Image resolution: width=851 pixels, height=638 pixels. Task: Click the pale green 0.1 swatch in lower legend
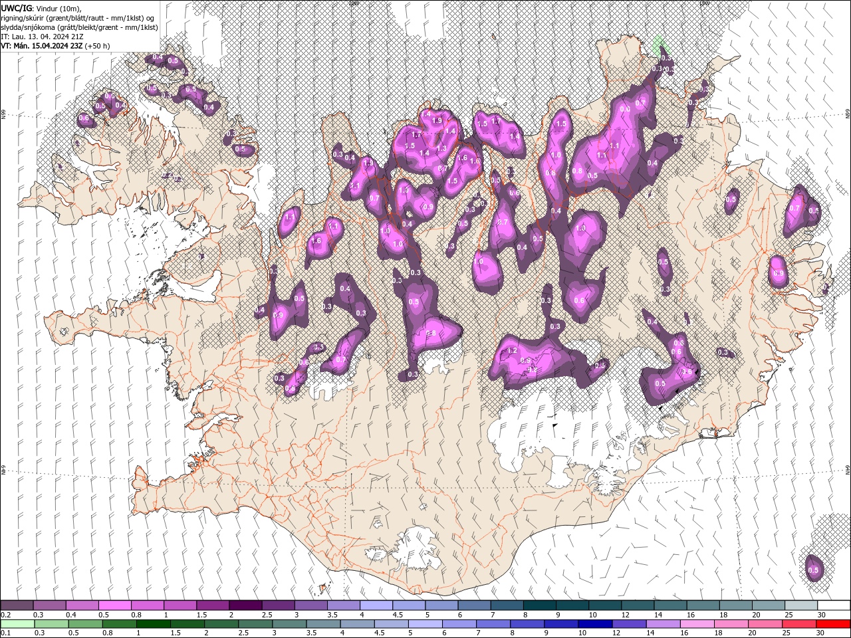(17, 624)
